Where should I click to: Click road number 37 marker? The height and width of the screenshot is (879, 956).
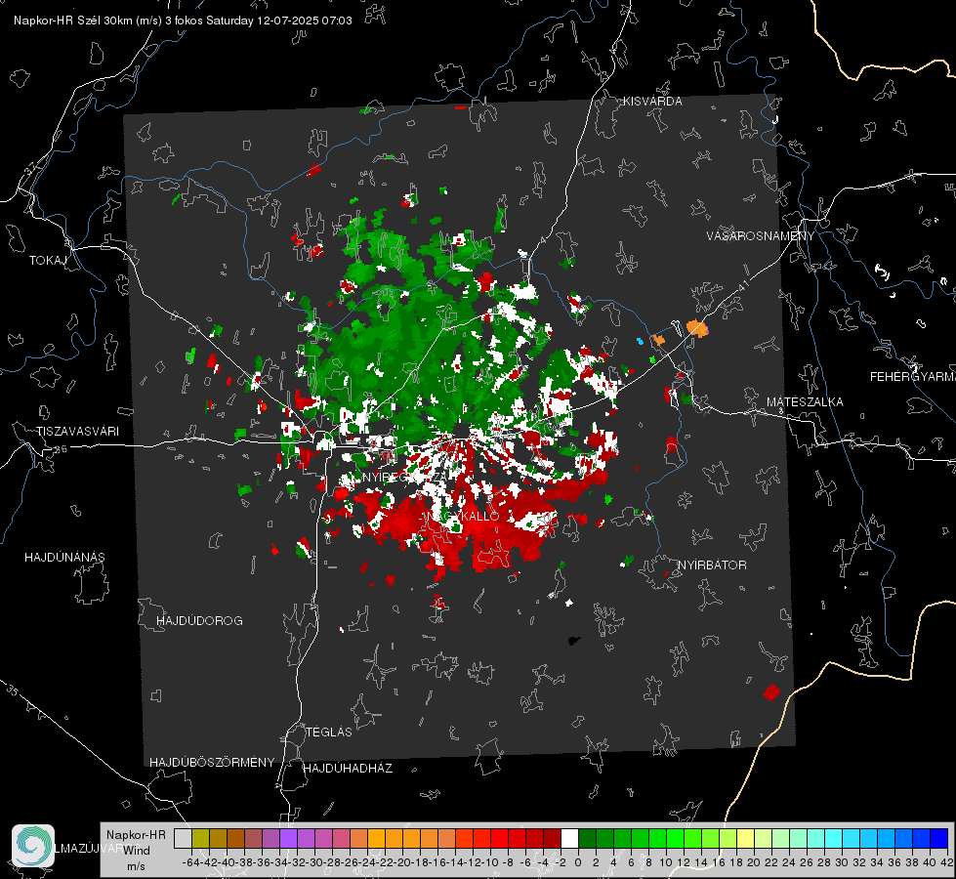(x=30, y=168)
